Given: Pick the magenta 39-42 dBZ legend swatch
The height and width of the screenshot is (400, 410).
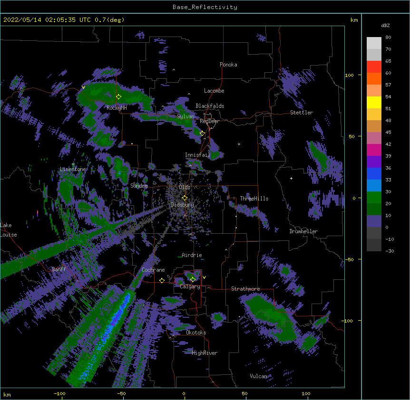Looking at the screenshot, I should click(x=374, y=150).
